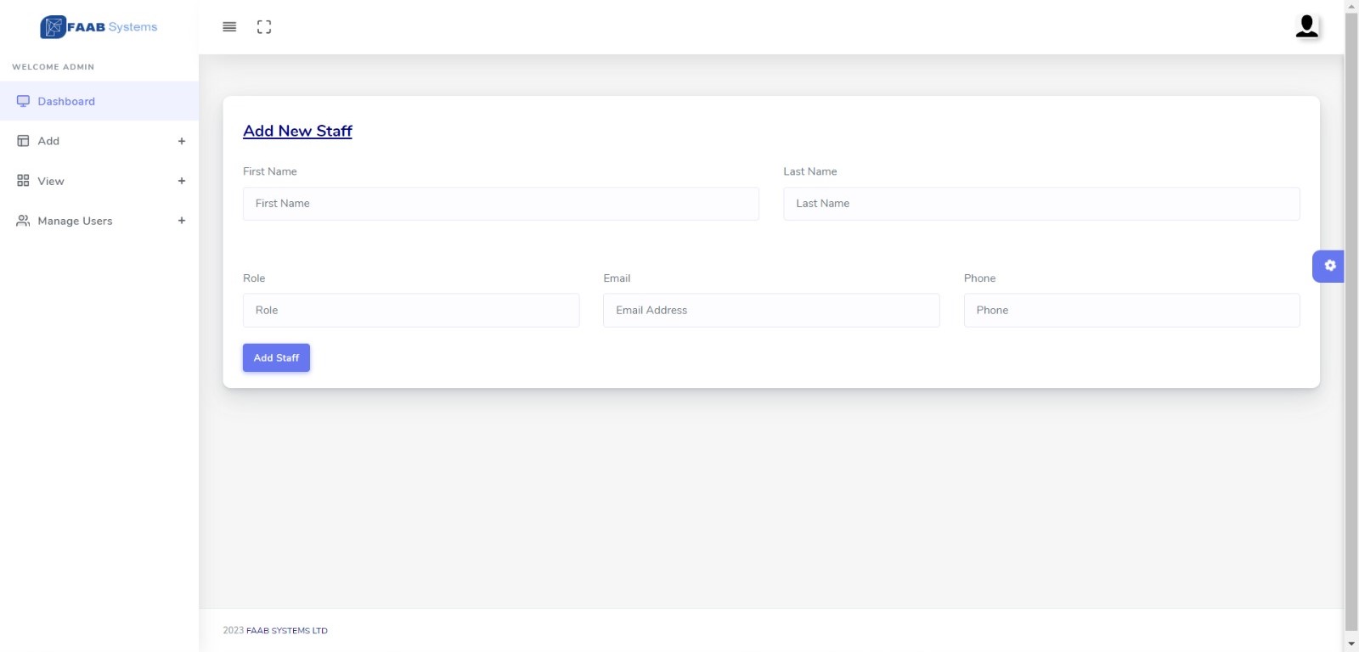Toggle the hamburger sidebar menu icon
The image size is (1359, 652).
click(229, 27)
